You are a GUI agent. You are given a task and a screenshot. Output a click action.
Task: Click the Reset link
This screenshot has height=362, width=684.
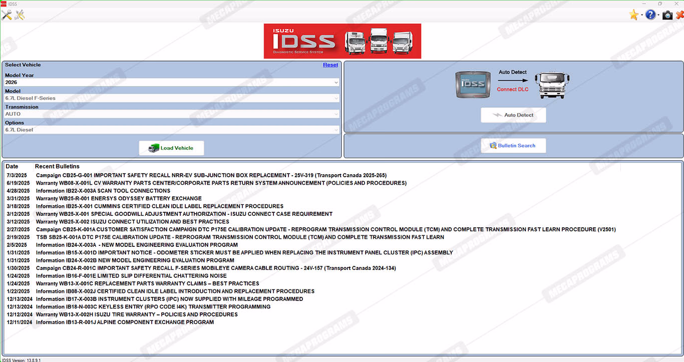330,65
